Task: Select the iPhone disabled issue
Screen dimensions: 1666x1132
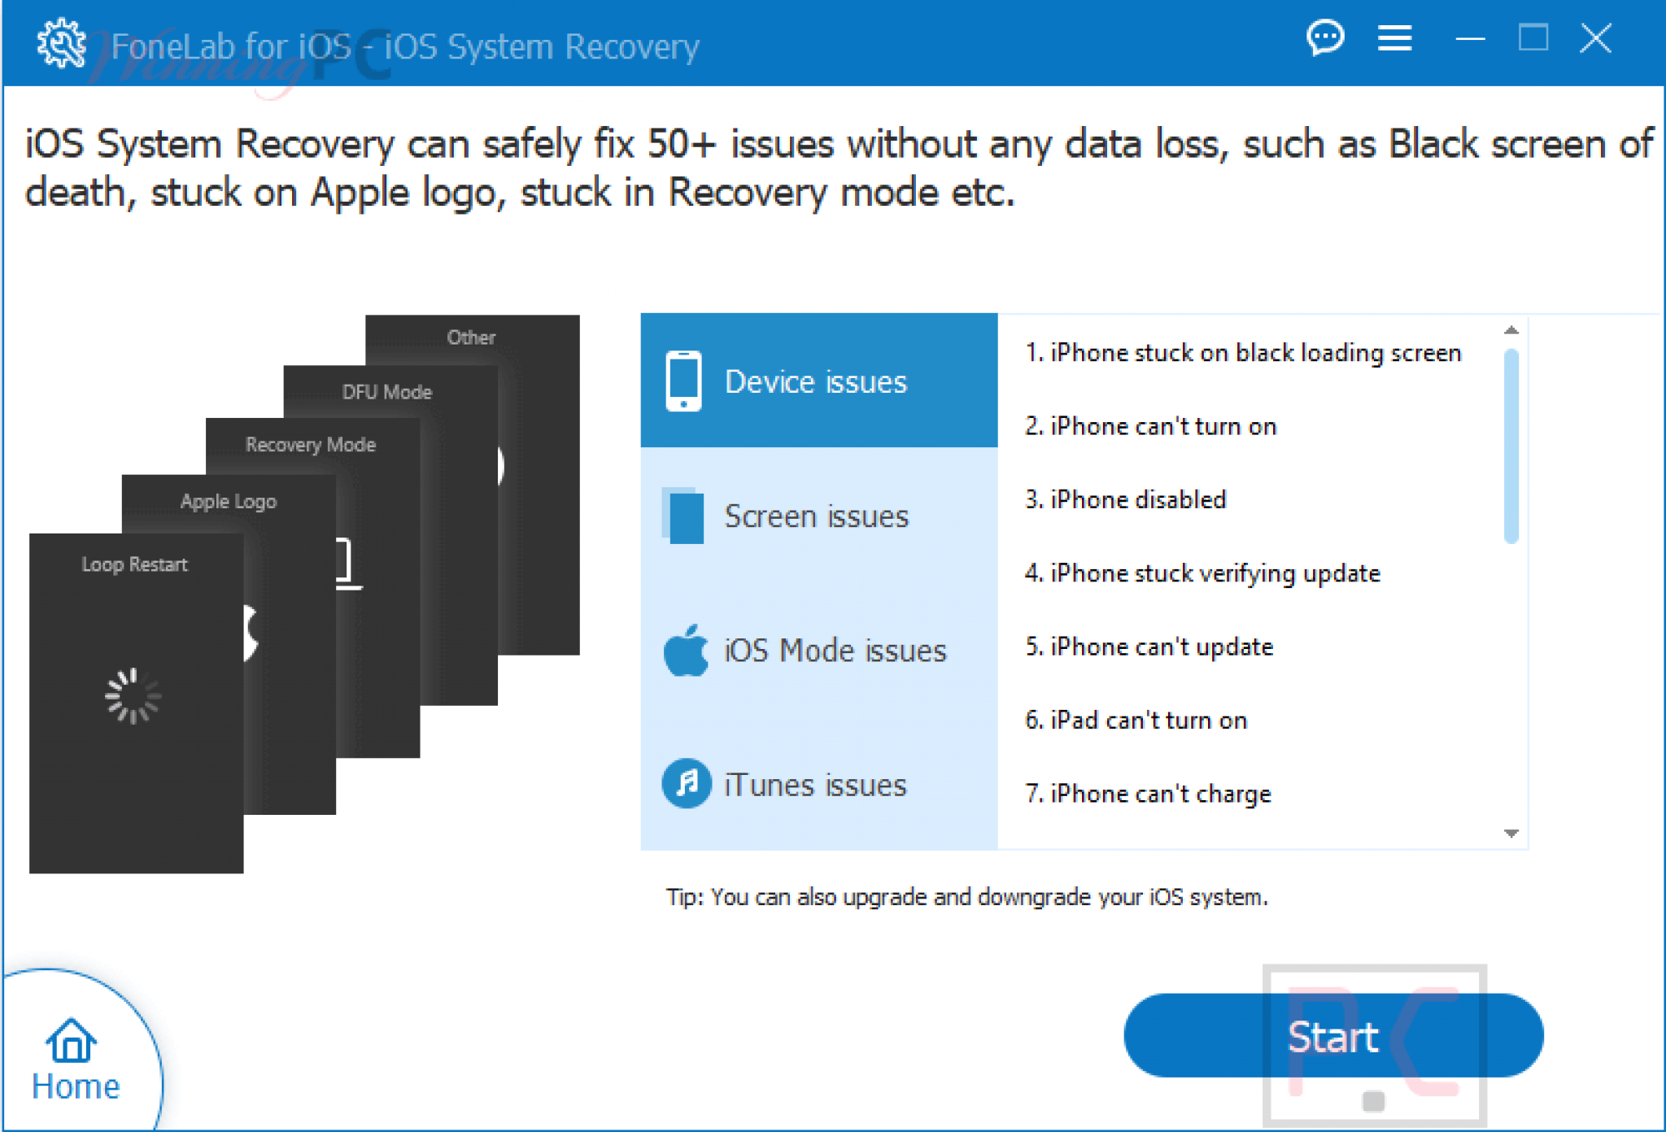Action: click(1127, 499)
